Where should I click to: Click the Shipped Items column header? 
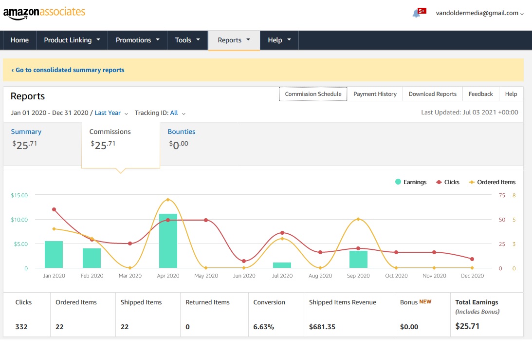coord(141,302)
